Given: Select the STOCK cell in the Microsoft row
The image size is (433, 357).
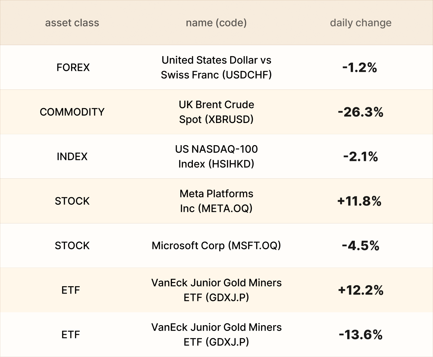Looking at the screenshot, I should click(72, 246).
